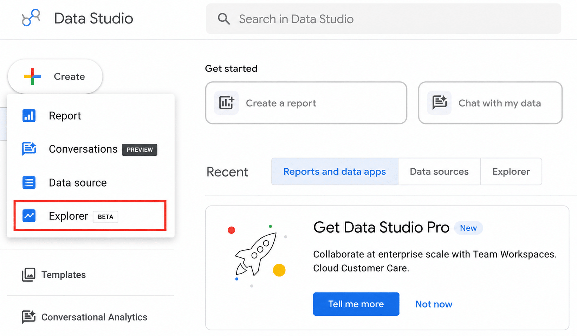Screen dimensions: 577x336
Task: Click the colorful plus icon on Create
Action: pos(32,76)
